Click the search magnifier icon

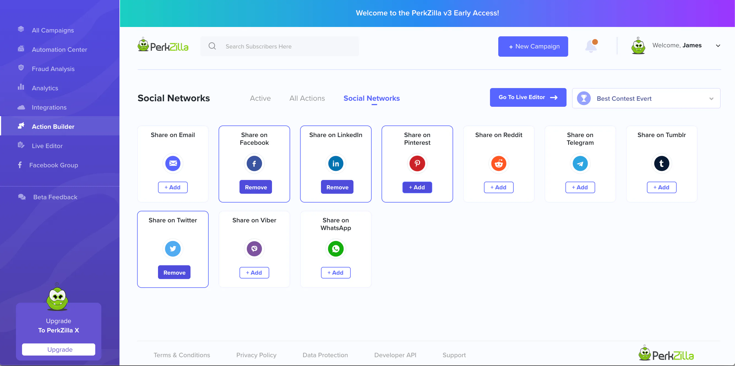coord(212,46)
